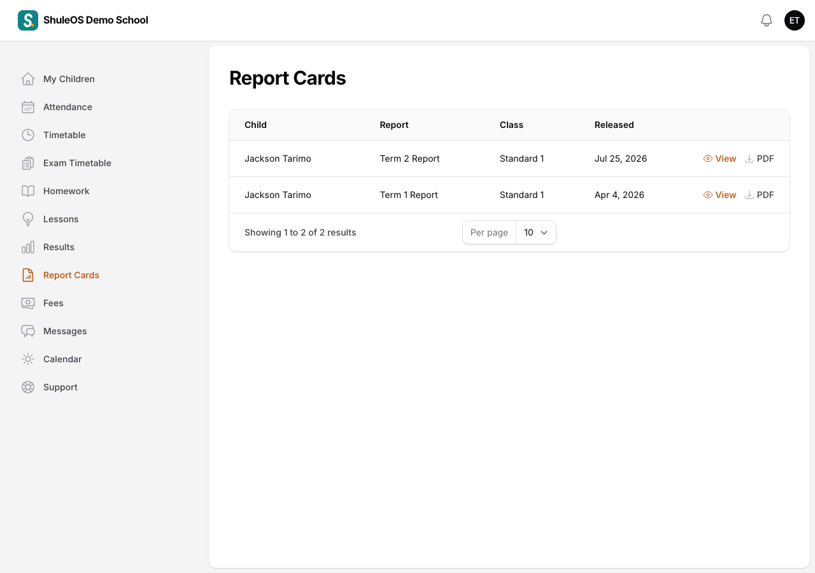Image resolution: width=815 pixels, height=573 pixels.
Task: Click the Report column header
Action: click(x=394, y=125)
